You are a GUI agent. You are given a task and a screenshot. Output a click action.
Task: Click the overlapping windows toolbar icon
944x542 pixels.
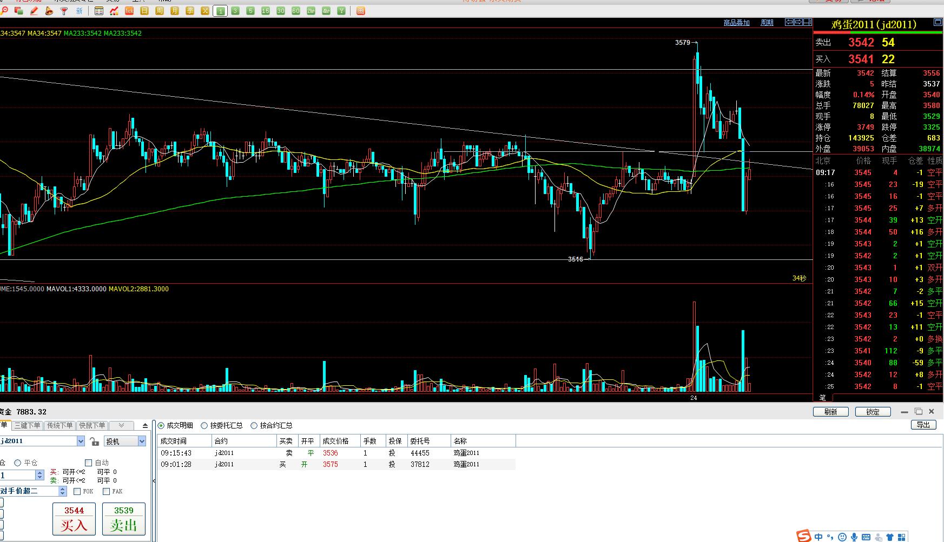point(19,10)
